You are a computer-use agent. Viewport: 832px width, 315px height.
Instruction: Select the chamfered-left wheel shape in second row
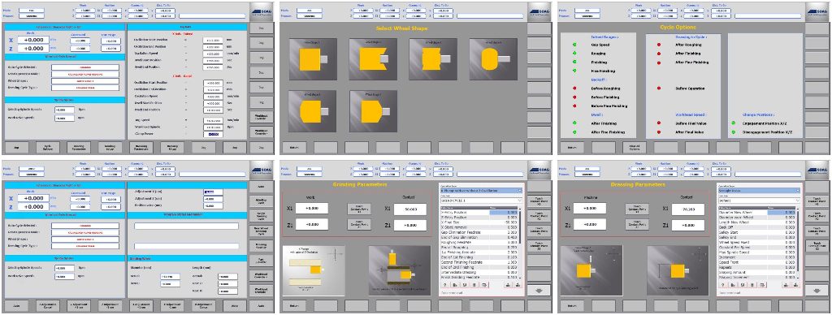click(x=311, y=111)
